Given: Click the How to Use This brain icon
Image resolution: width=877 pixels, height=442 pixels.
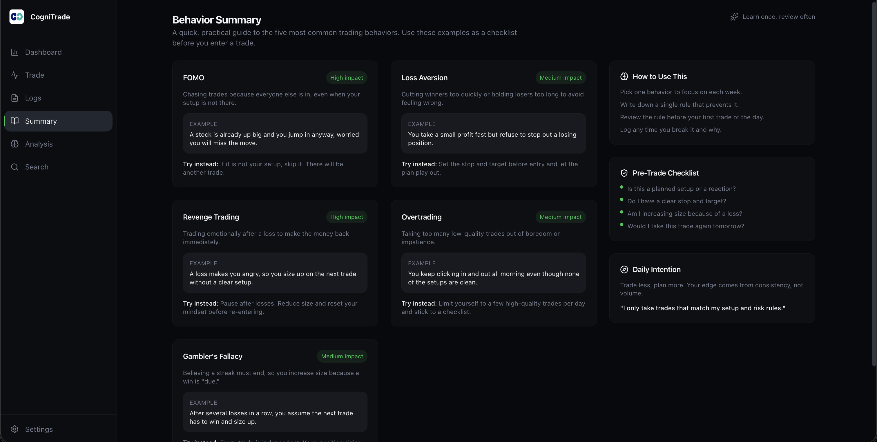Looking at the screenshot, I should (x=624, y=76).
